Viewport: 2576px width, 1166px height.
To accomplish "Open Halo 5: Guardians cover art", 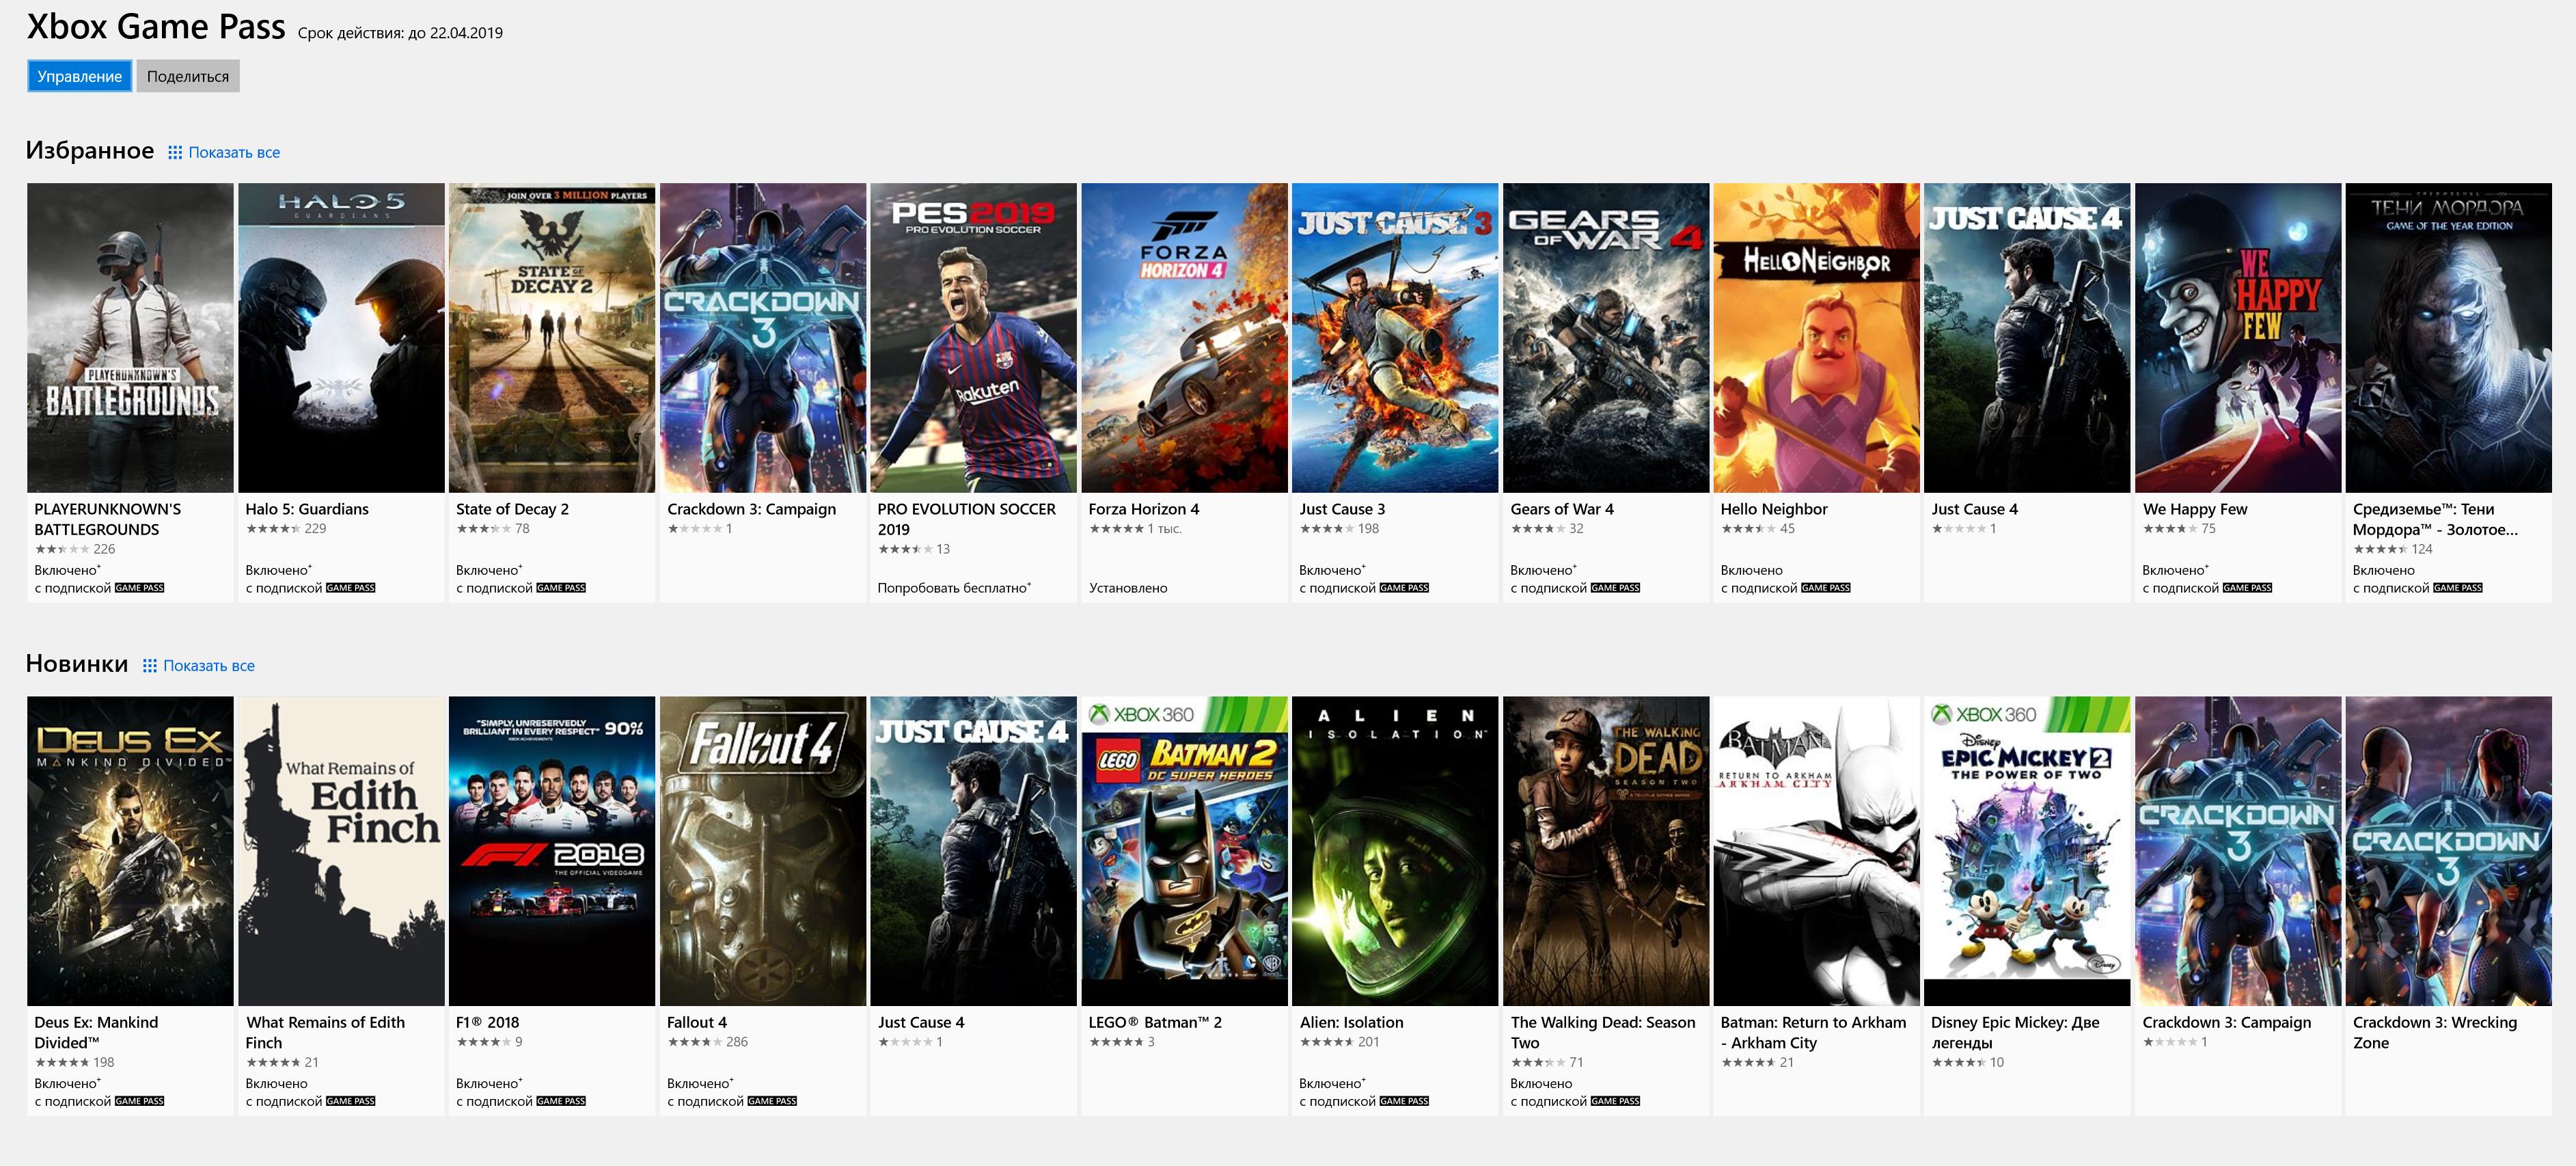I will (x=341, y=337).
